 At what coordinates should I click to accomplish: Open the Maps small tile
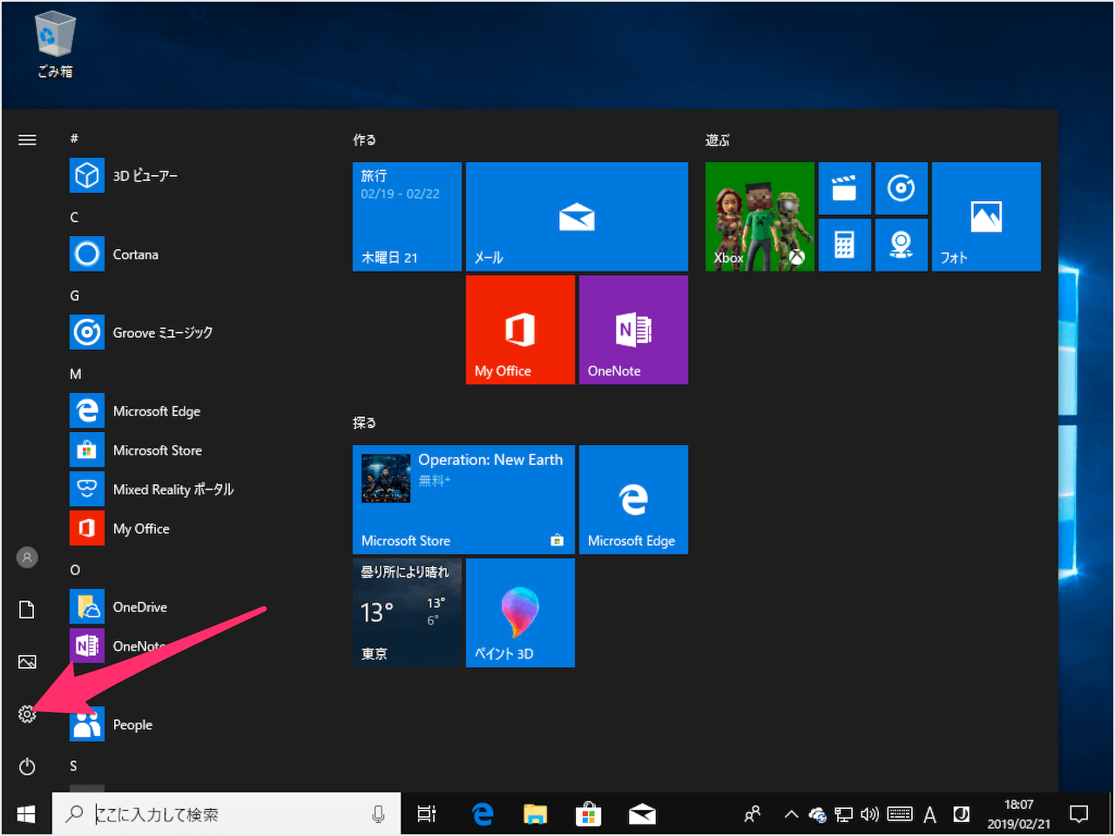pyautogui.click(x=902, y=245)
